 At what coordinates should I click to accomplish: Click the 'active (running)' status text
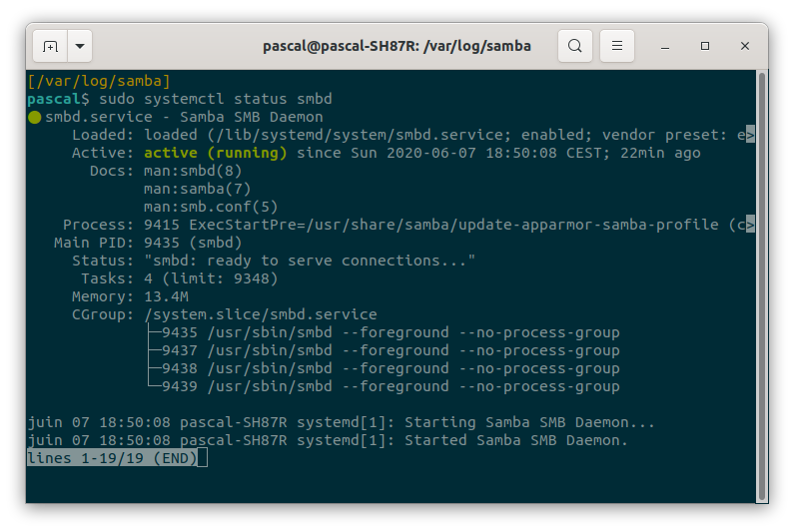pyautogui.click(x=215, y=153)
